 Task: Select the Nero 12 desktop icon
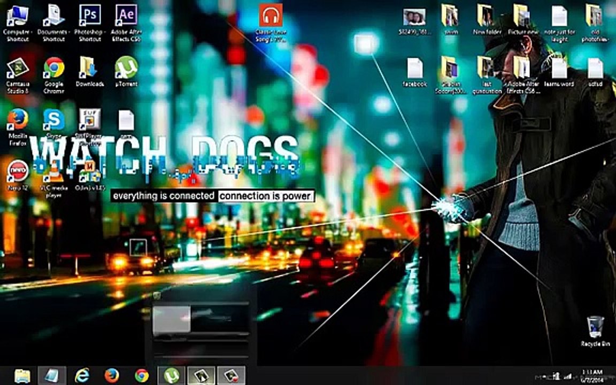(x=17, y=175)
